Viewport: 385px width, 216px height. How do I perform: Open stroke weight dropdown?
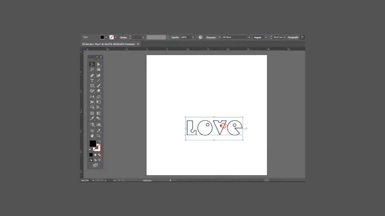point(143,37)
